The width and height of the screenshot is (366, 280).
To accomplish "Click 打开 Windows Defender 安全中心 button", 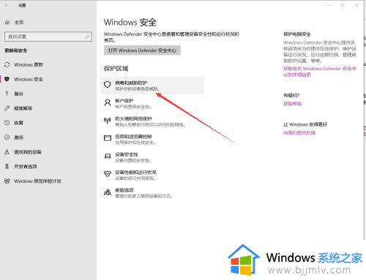I will [x=142, y=50].
